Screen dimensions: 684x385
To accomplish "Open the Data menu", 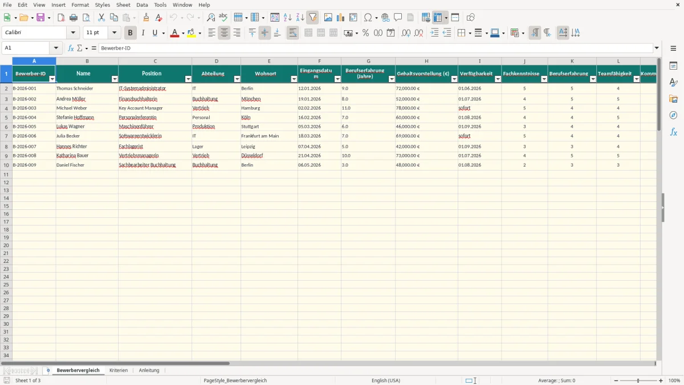I will (x=142, y=5).
